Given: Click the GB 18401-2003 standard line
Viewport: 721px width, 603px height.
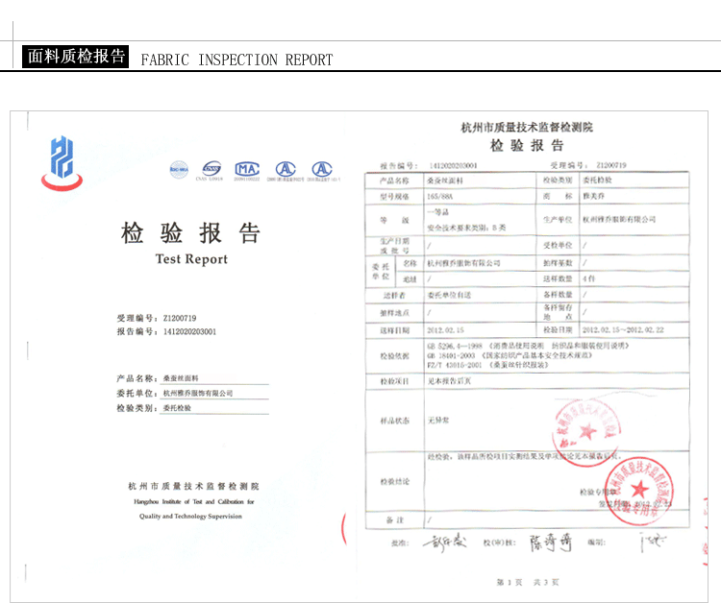Looking at the screenshot, I should click(x=510, y=355).
